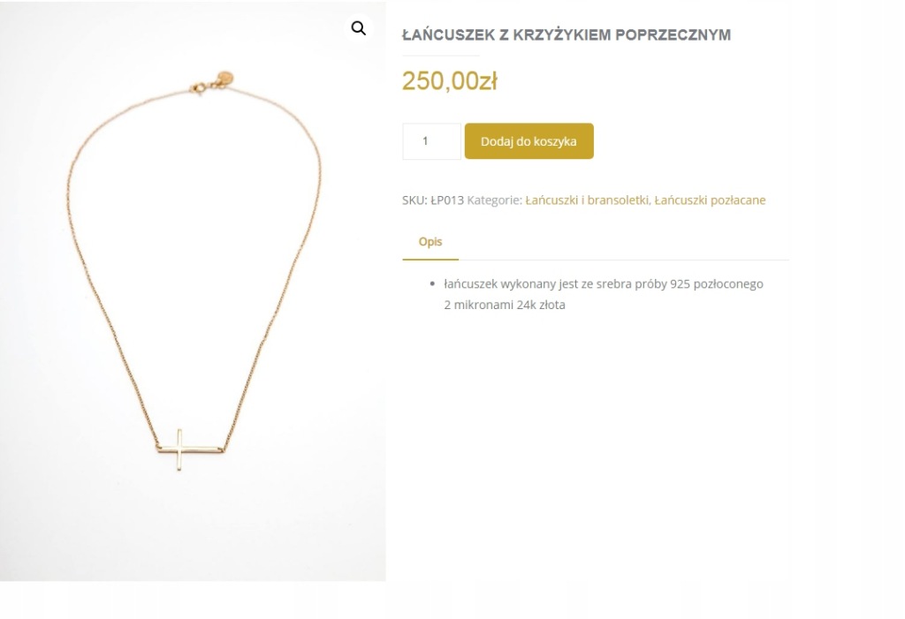Click the text 2 mikronami 24k złota
The width and height of the screenshot is (905, 619).
coord(505,305)
